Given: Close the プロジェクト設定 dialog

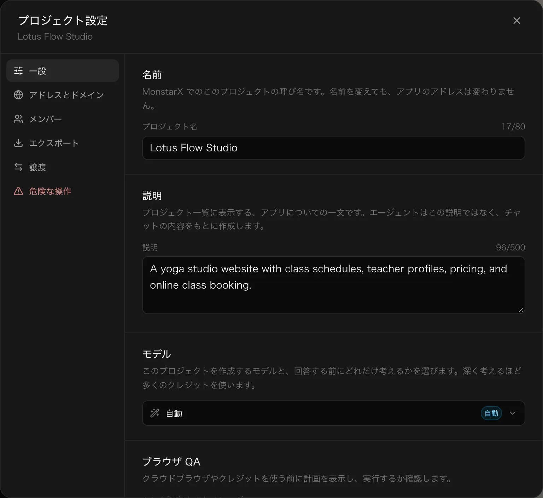Looking at the screenshot, I should pyautogui.click(x=516, y=21).
